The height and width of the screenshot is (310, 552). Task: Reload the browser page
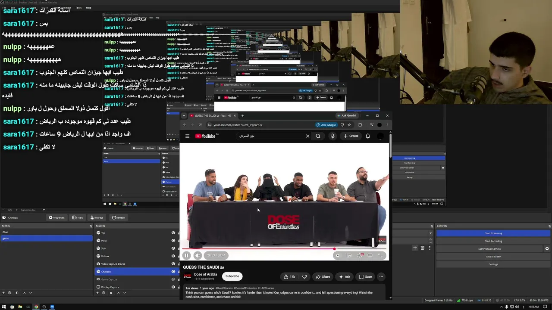click(200, 125)
